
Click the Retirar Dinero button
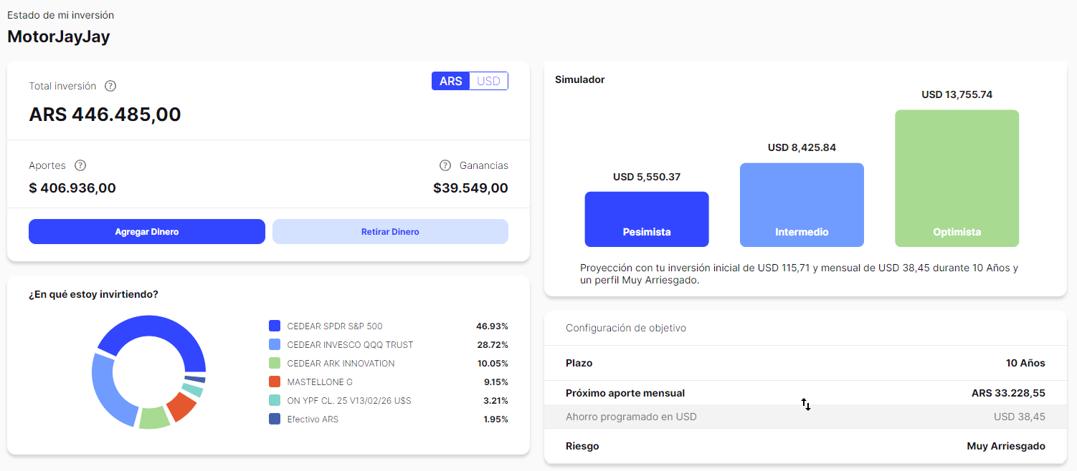tap(389, 231)
